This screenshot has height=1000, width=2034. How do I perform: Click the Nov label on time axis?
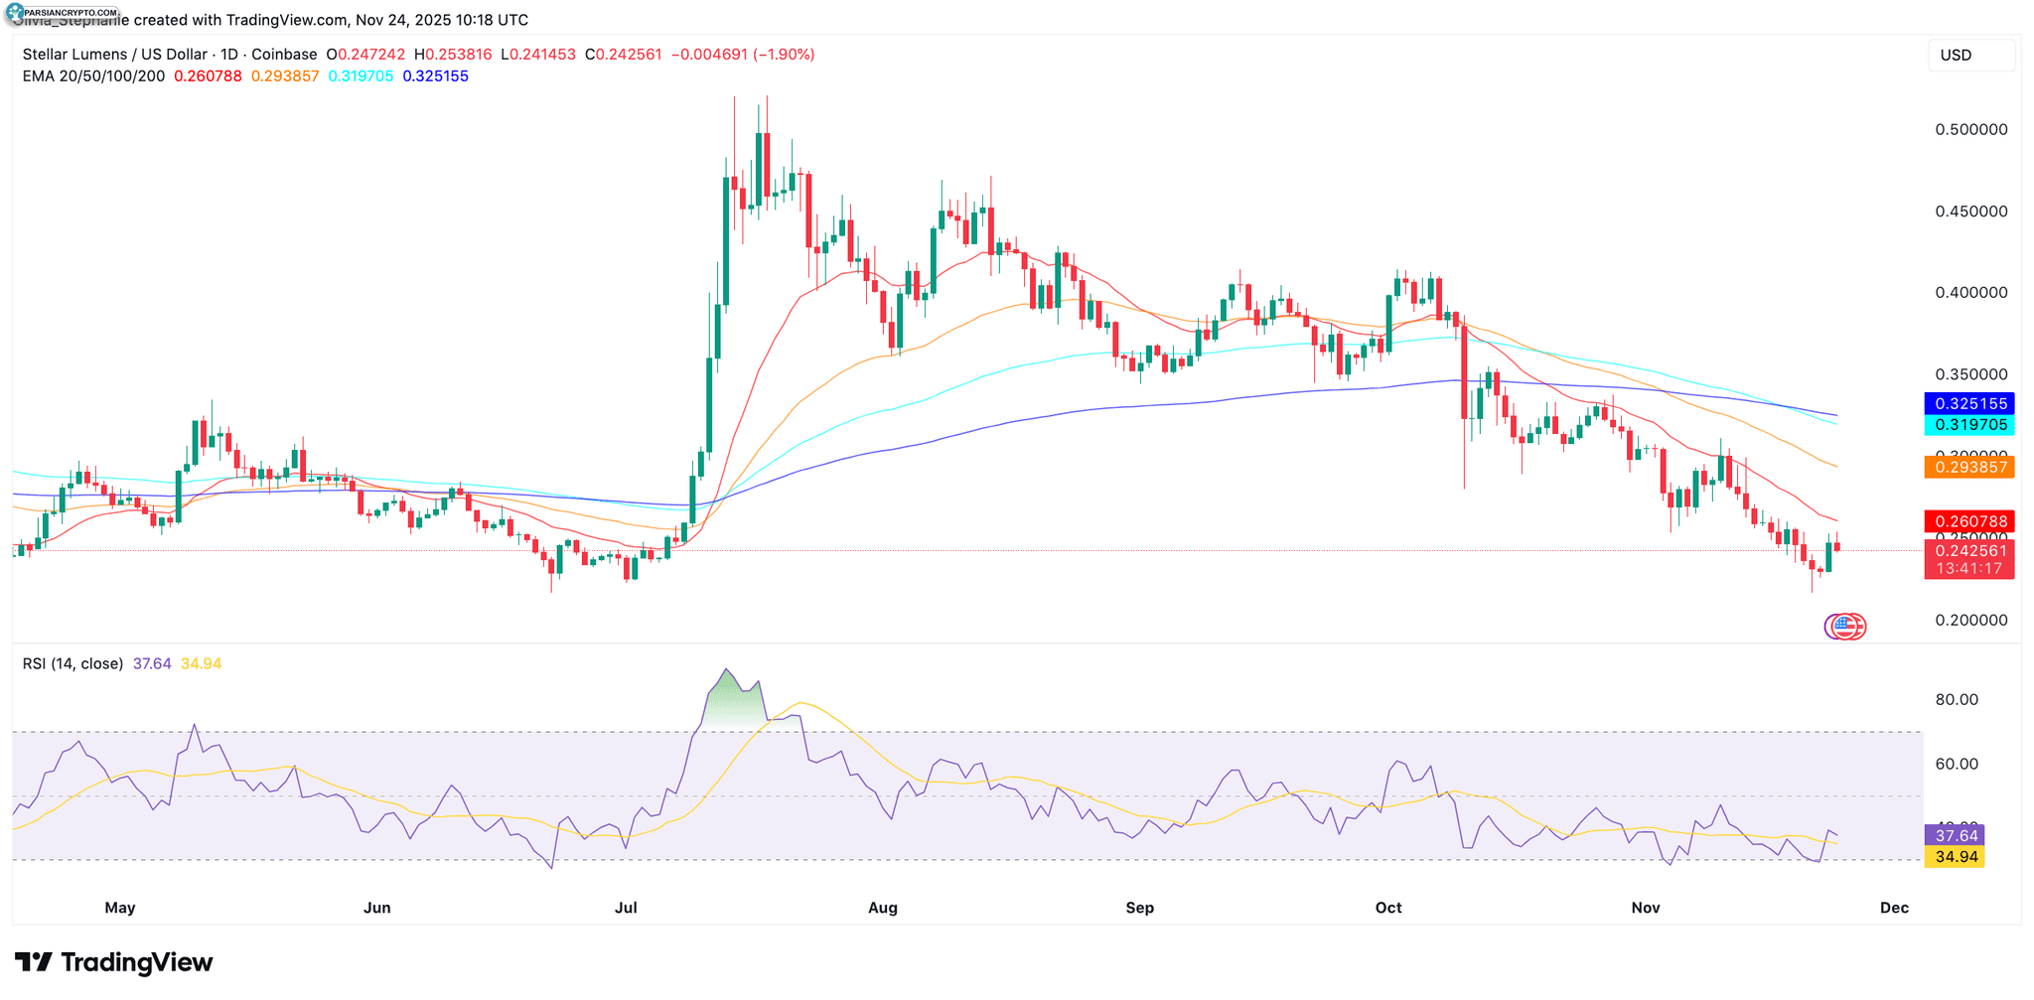[x=1646, y=908]
